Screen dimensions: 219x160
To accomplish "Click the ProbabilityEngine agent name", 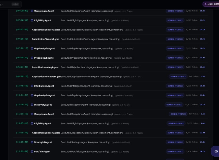I will [44, 58].
